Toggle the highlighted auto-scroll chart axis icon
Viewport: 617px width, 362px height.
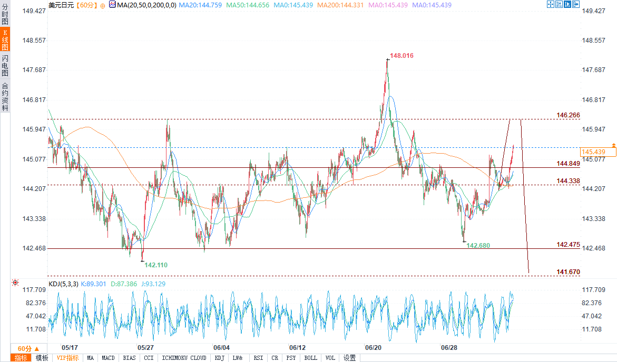click(567, 4)
